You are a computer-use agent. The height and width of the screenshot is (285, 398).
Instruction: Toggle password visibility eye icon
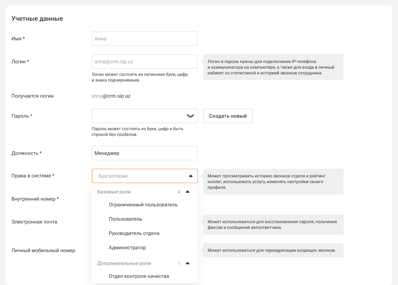(x=190, y=116)
